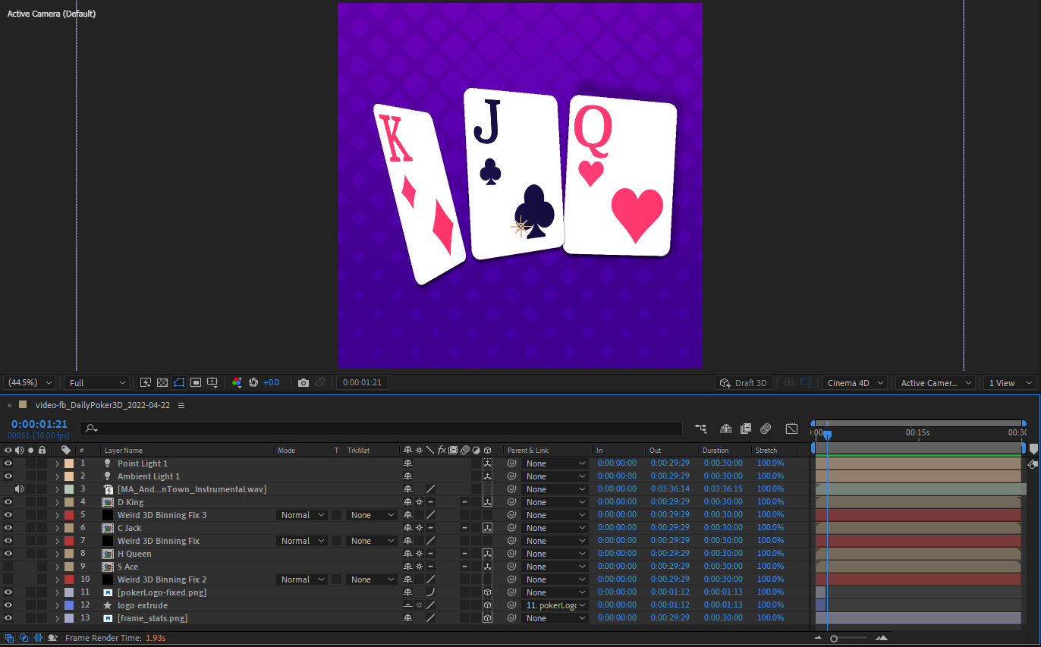Enable motion blur for the composition
This screenshot has height=647, width=1041.
(766, 429)
